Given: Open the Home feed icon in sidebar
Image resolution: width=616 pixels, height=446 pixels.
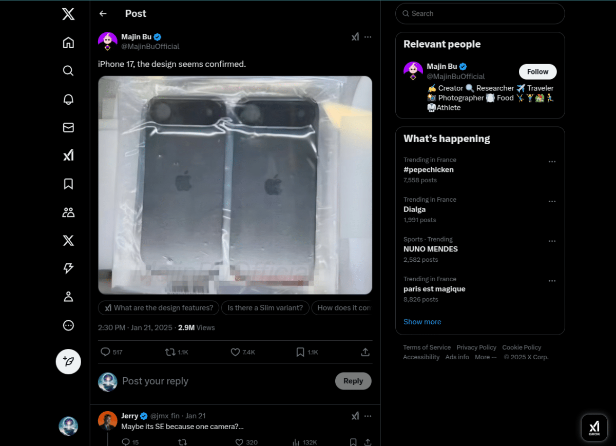Looking at the screenshot, I should pyautogui.click(x=68, y=43).
